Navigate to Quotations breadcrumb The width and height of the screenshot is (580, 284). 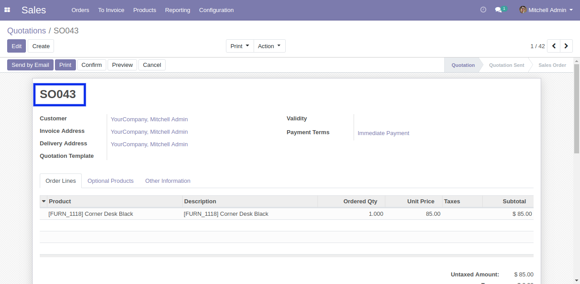26,31
